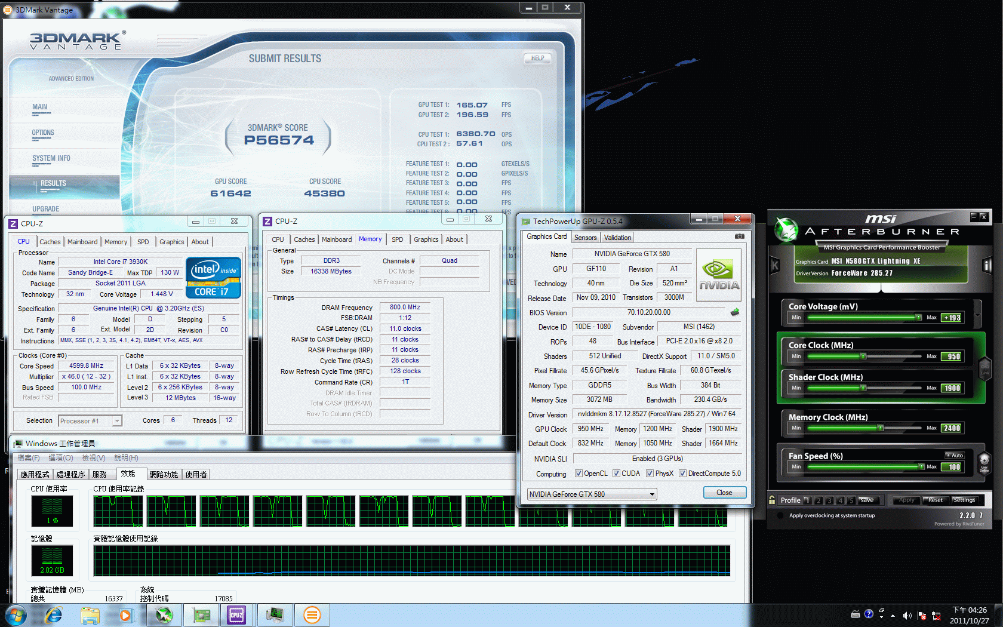Click Core Clock slider handle in Afterburner
Viewport: 1003px width, 627px height.
point(863,356)
